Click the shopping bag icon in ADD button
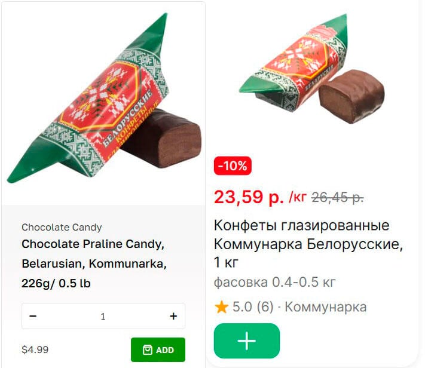The width and height of the screenshot is (425, 368). [148, 350]
